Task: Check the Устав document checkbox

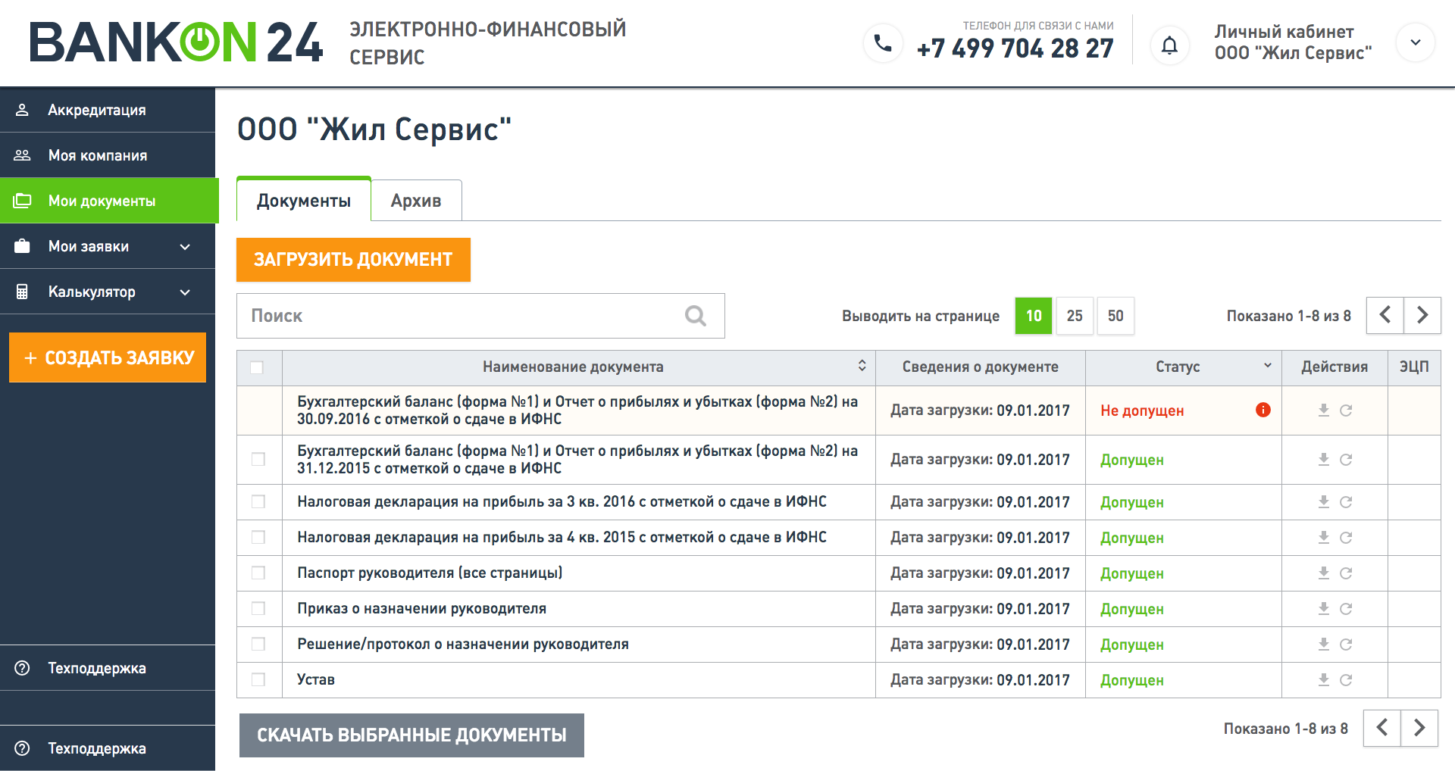Action: tap(258, 679)
